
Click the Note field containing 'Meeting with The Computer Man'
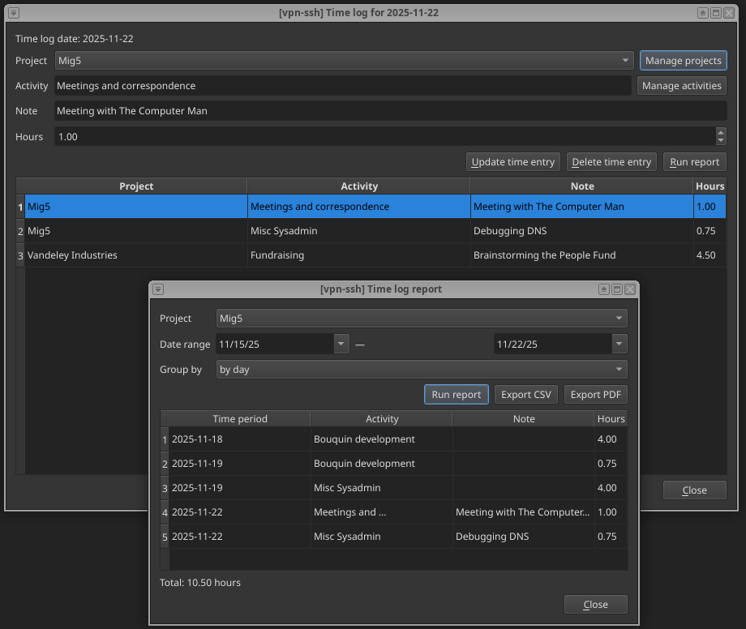389,111
